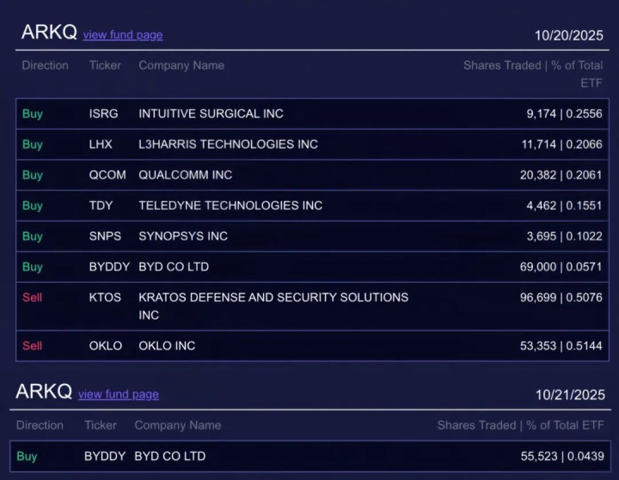
Task: Click the 10/20/2025 date label
Action: point(568,35)
